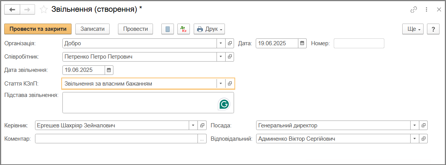Open calendar for Дата звільнення
This screenshot has height=165, width=446.
click(109, 70)
